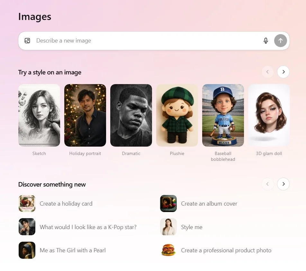This screenshot has width=306, height=271.
Task: Expand more styles with the right arrow
Action: click(283, 72)
